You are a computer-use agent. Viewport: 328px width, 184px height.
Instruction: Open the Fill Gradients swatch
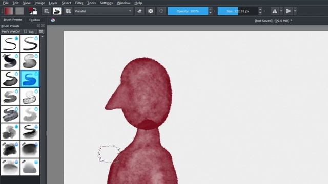[9, 11]
